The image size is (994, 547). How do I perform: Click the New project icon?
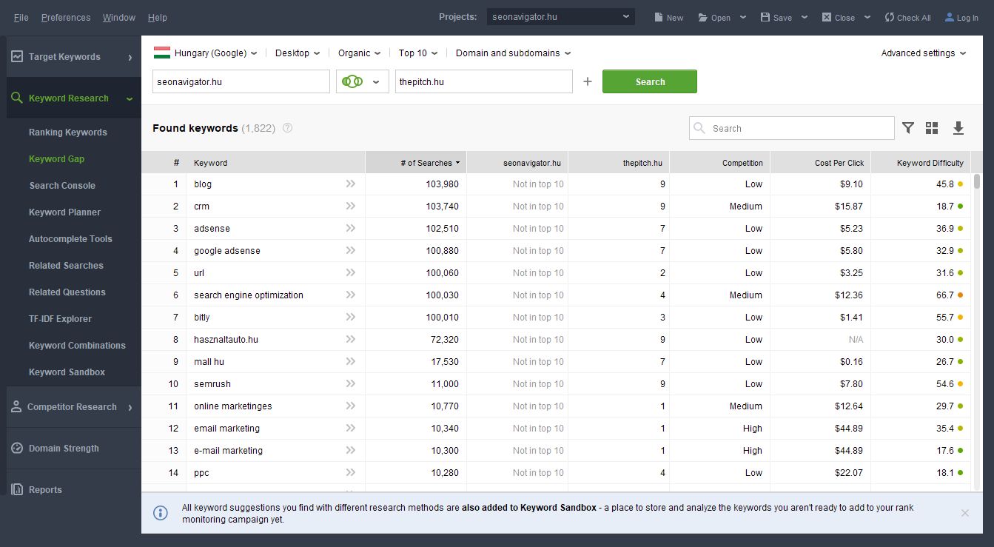click(659, 17)
